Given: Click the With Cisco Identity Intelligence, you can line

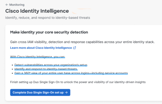Looking at the screenshot, I should click(38, 57).
